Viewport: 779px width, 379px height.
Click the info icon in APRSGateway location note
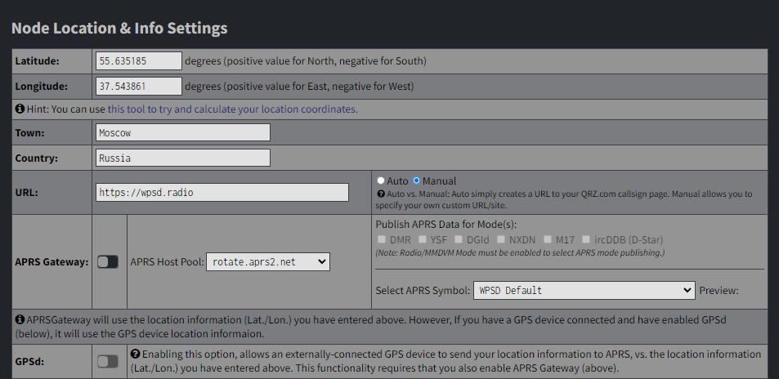point(20,319)
